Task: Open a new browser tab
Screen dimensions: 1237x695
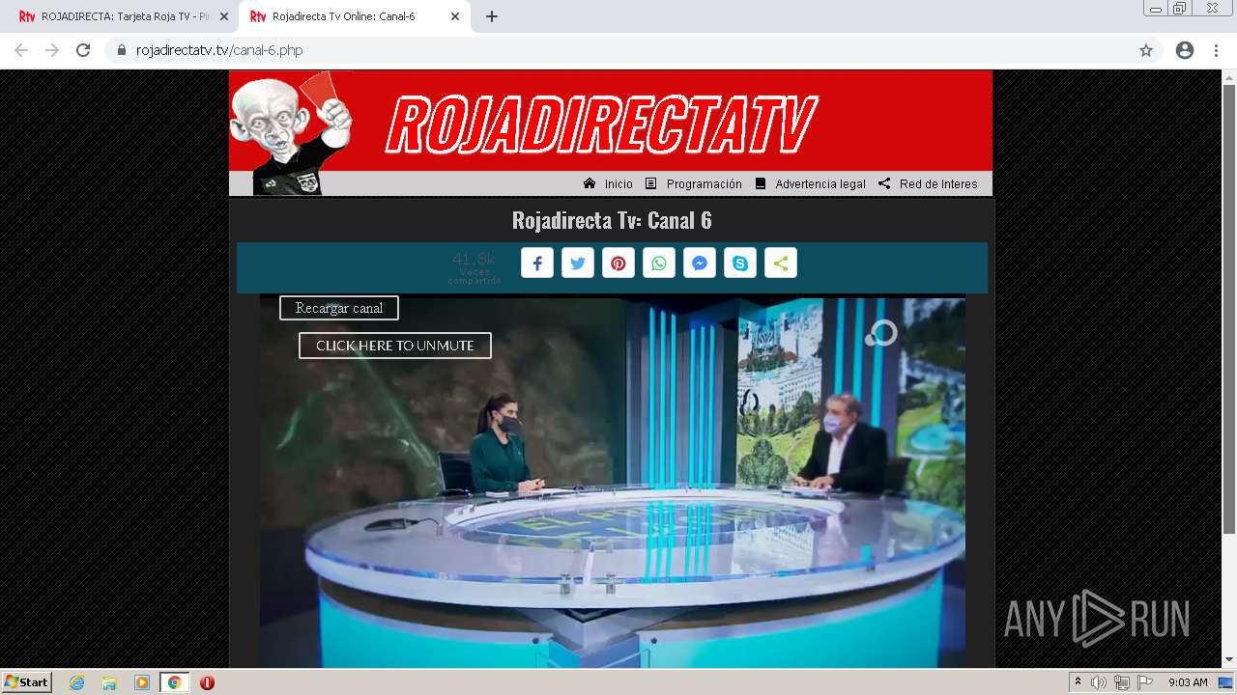Action: pyautogui.click(x=492, y=16)
